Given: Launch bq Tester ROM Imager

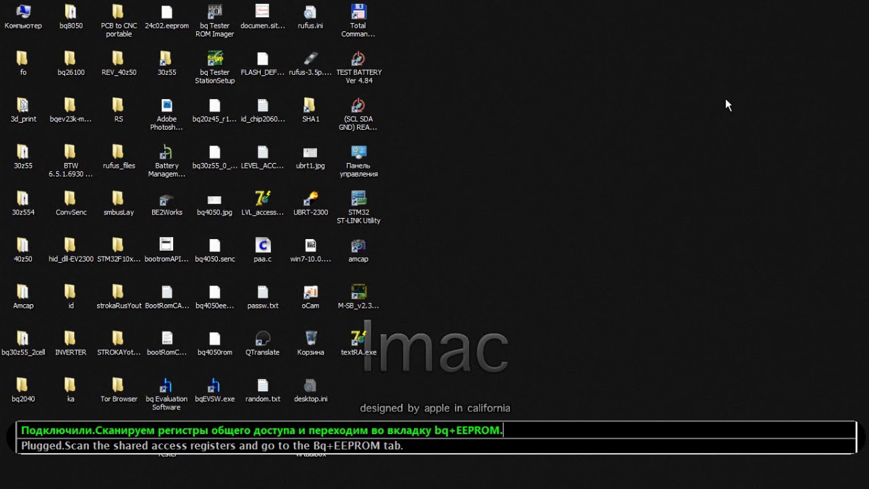Looking at the screenshot, I should [215, 20].
